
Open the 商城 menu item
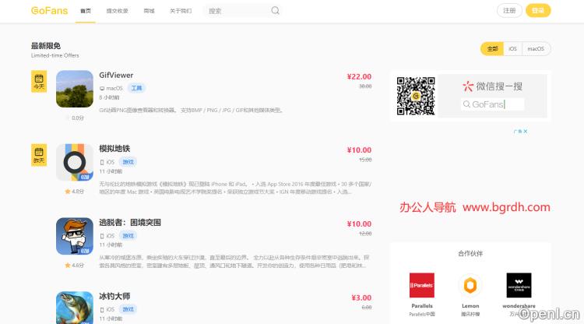click(149, 11)
